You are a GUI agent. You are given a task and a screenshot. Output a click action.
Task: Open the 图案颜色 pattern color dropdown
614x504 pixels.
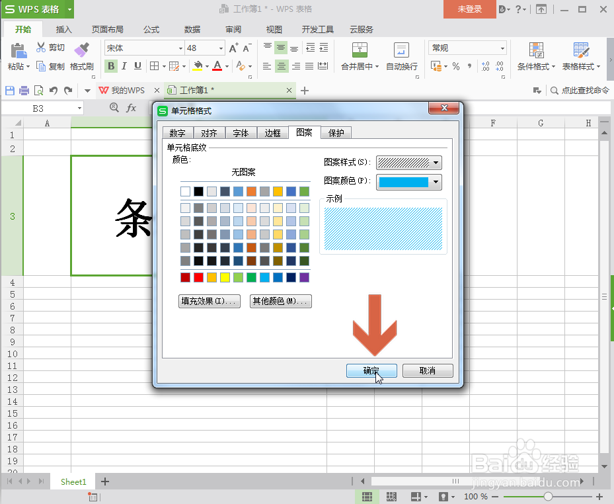(x=436, y=182)
